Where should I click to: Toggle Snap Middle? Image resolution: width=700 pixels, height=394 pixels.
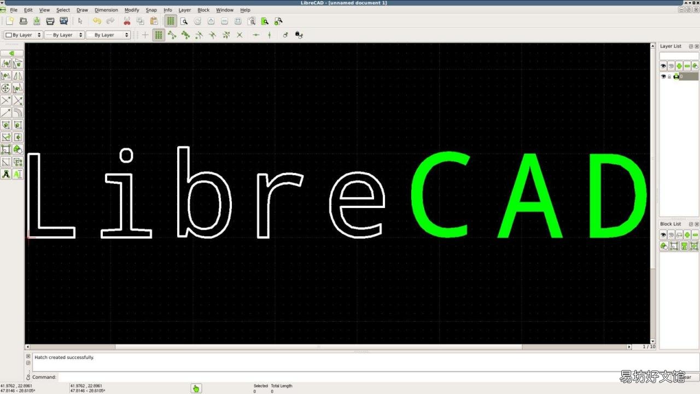[x=212, y=35]
